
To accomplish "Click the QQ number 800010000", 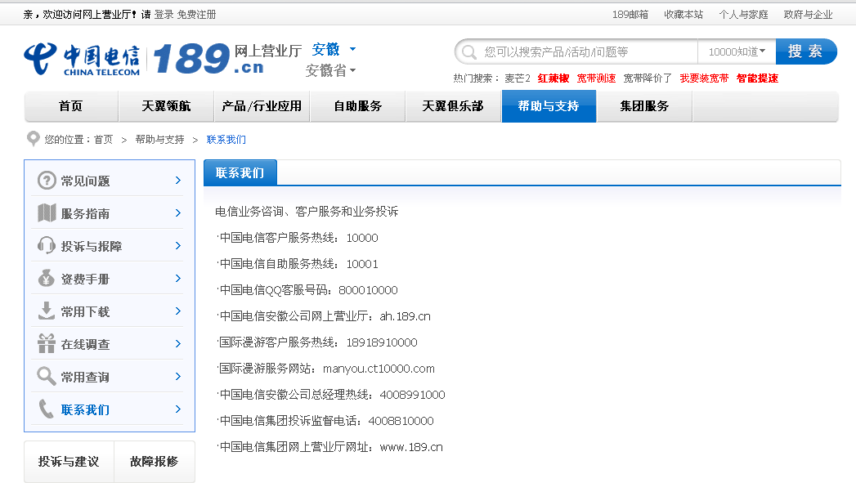I will coord(368,290).
